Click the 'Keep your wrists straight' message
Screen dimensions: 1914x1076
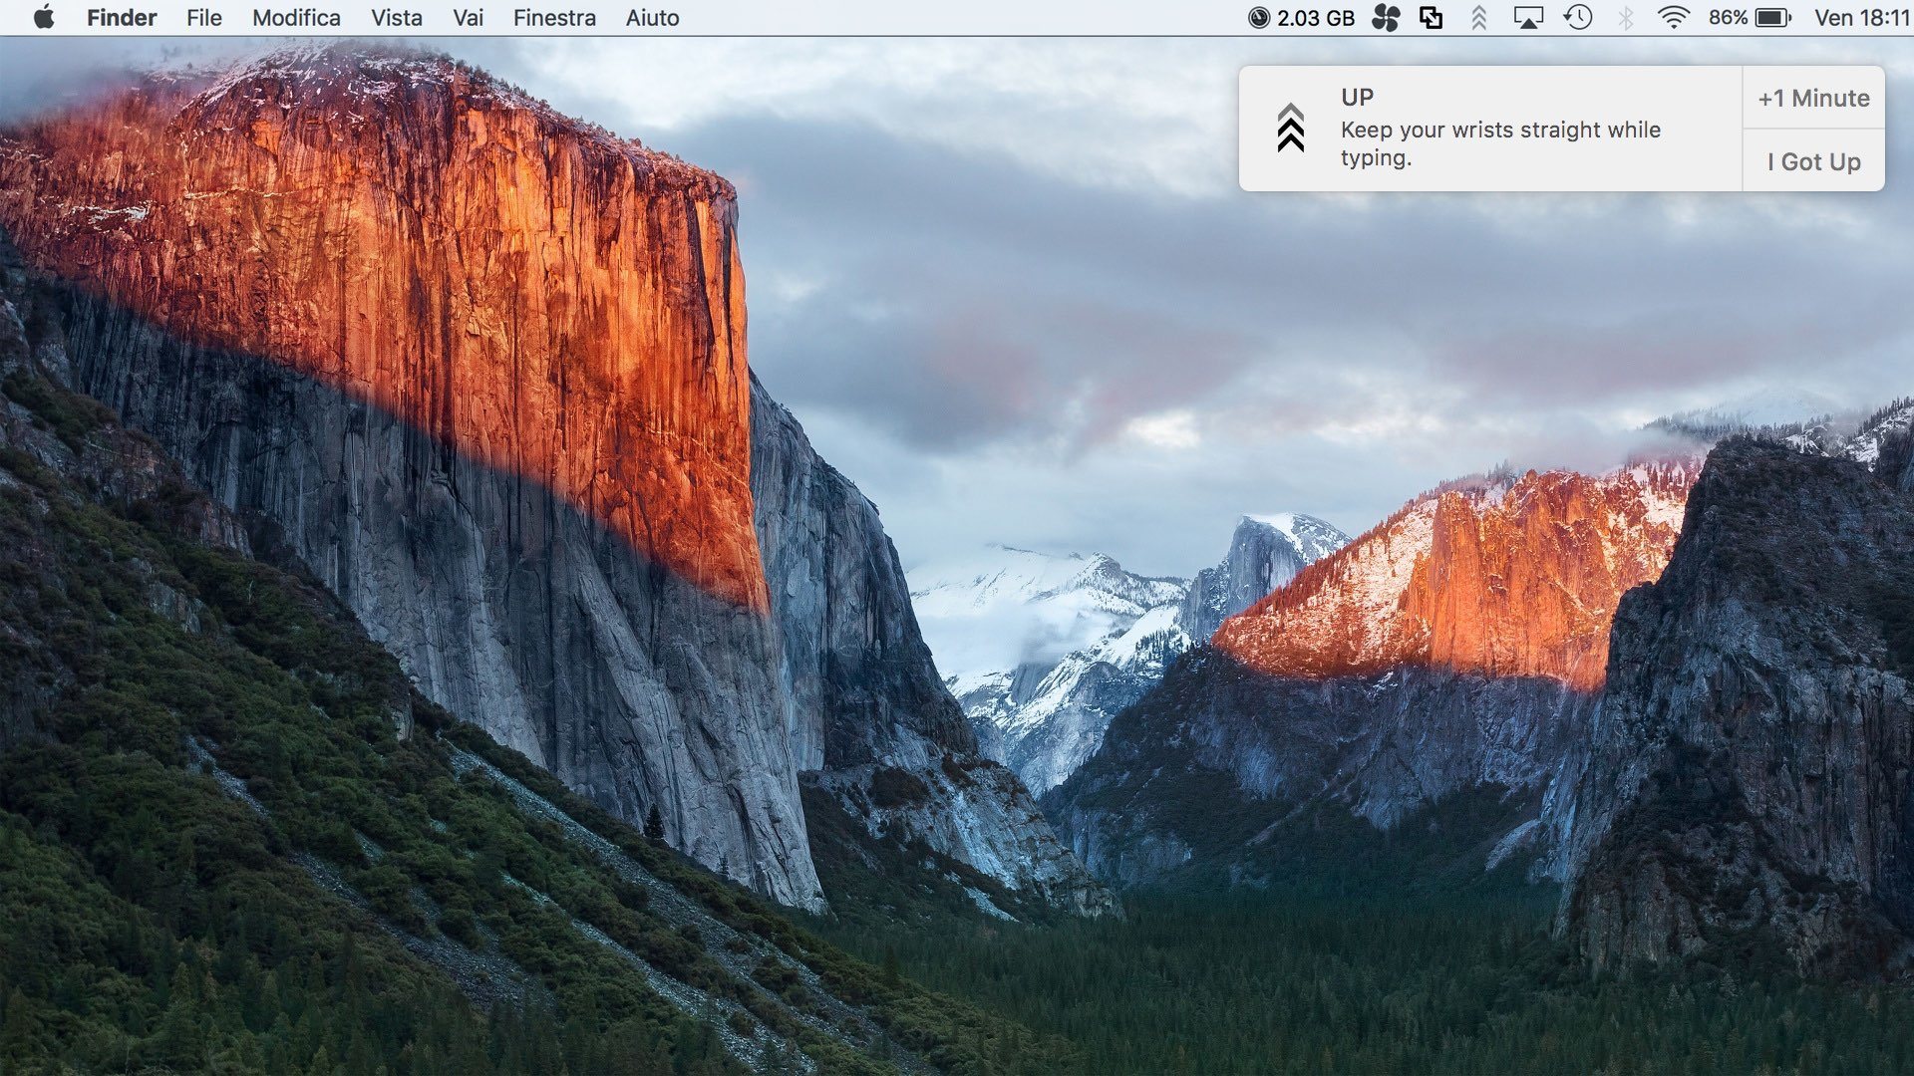(x=1500, y=143)
